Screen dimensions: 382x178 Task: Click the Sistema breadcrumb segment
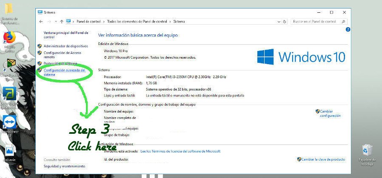pyautogui.click(x=179, y=21)
